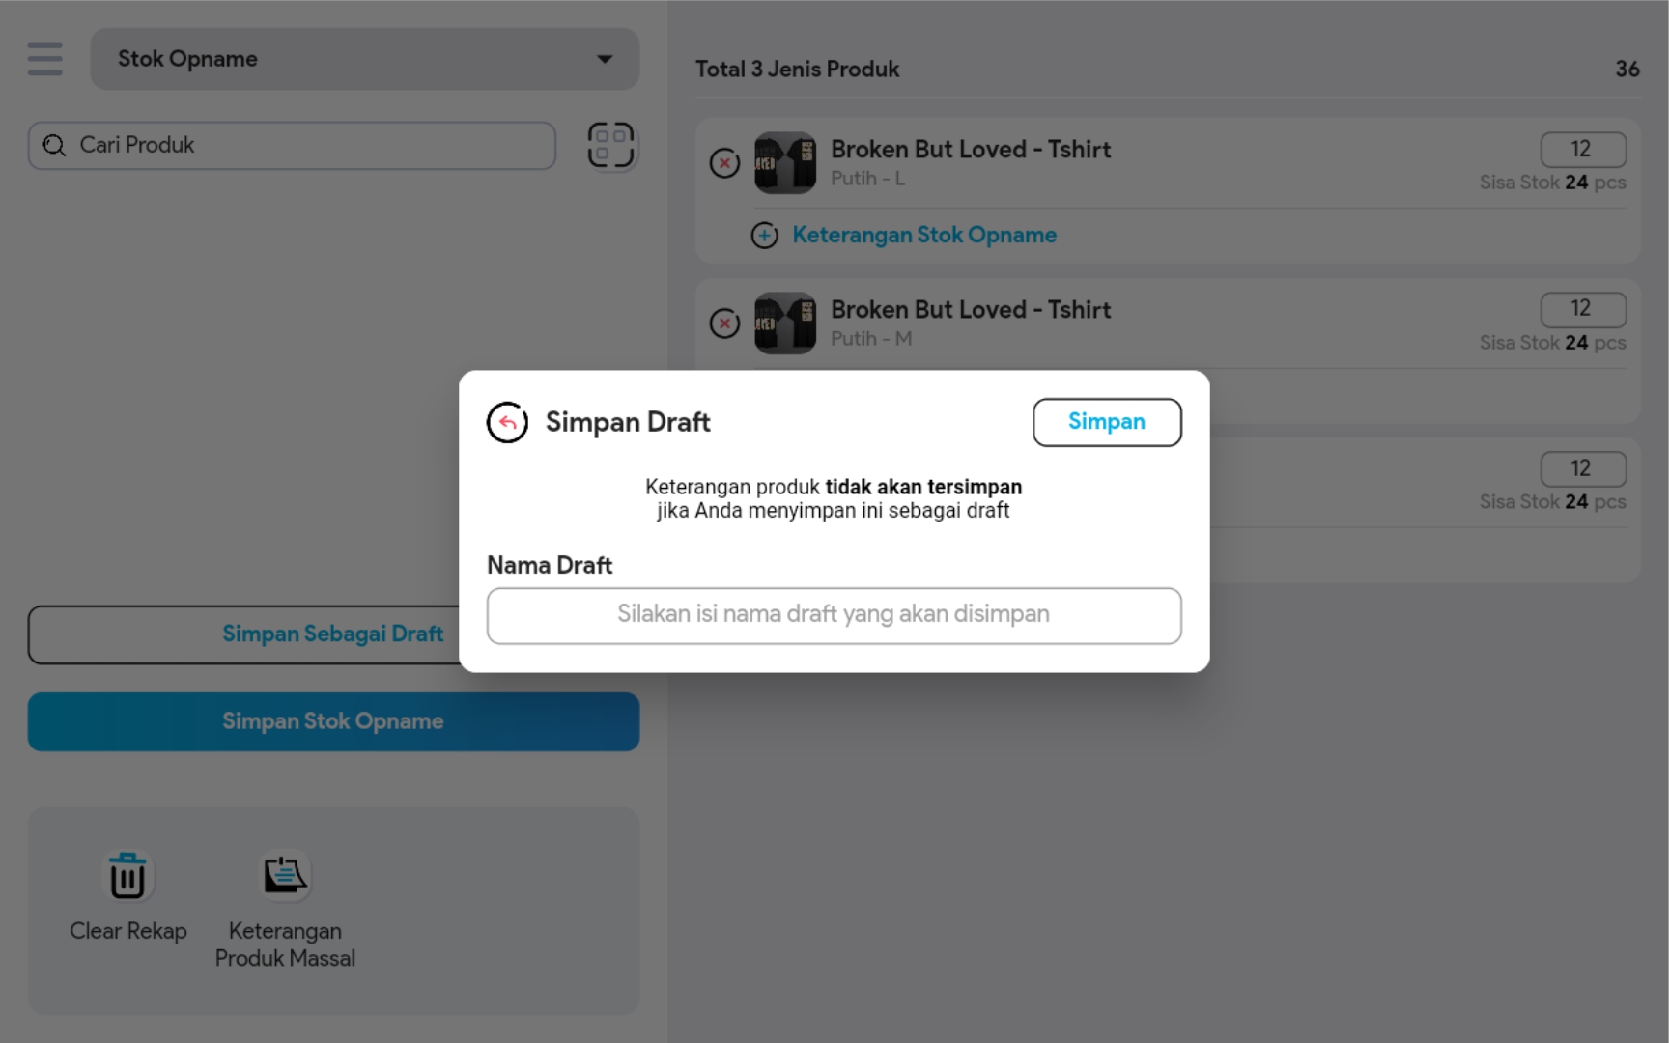Screen dimensions: 1669x1043
Task: Click the barcode scanner icon
Action: (610, 145)
